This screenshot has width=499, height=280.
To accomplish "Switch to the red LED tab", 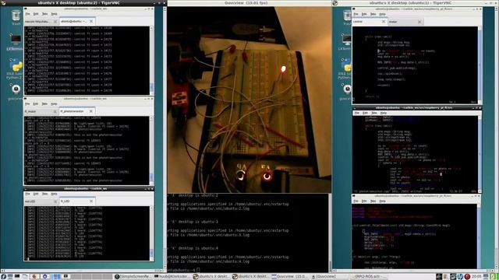I will tap(41, 201).
